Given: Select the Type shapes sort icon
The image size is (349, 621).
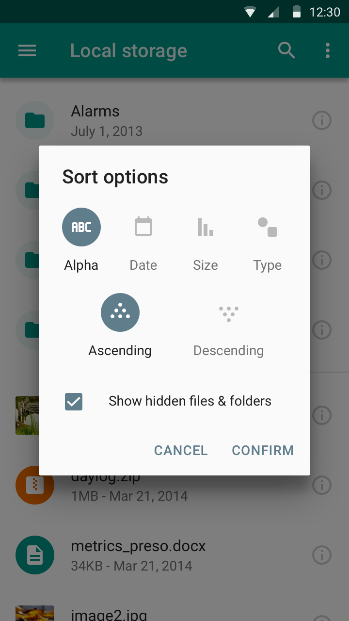Looking at the screenshot, I should pos(268,227).
